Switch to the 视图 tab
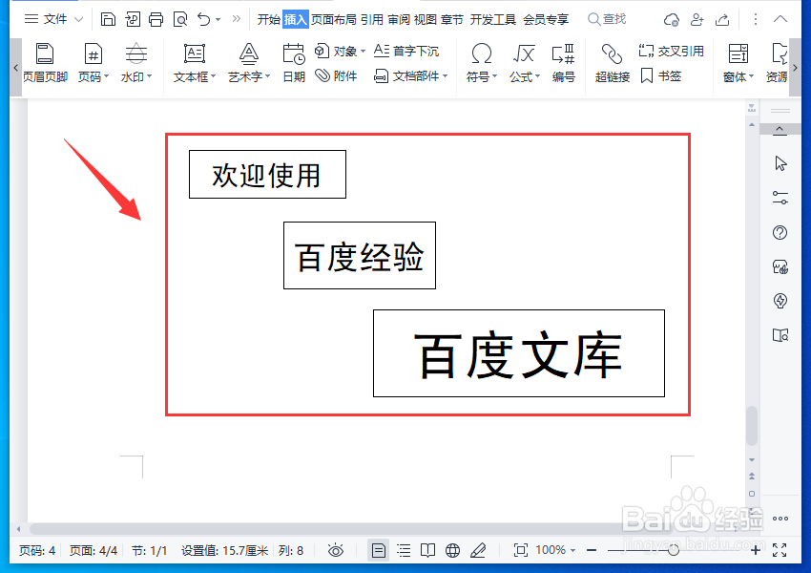The width and height of the screenshot is (811, 573). click(426, 19)
